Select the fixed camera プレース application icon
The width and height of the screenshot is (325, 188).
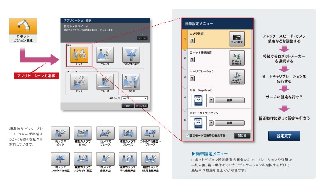click(105, 55)
